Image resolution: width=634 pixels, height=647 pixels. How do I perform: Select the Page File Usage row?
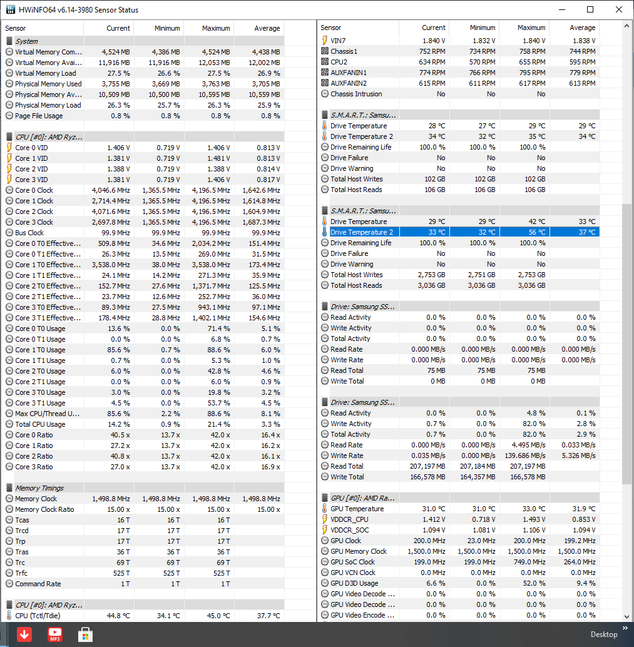click(143, 116)
